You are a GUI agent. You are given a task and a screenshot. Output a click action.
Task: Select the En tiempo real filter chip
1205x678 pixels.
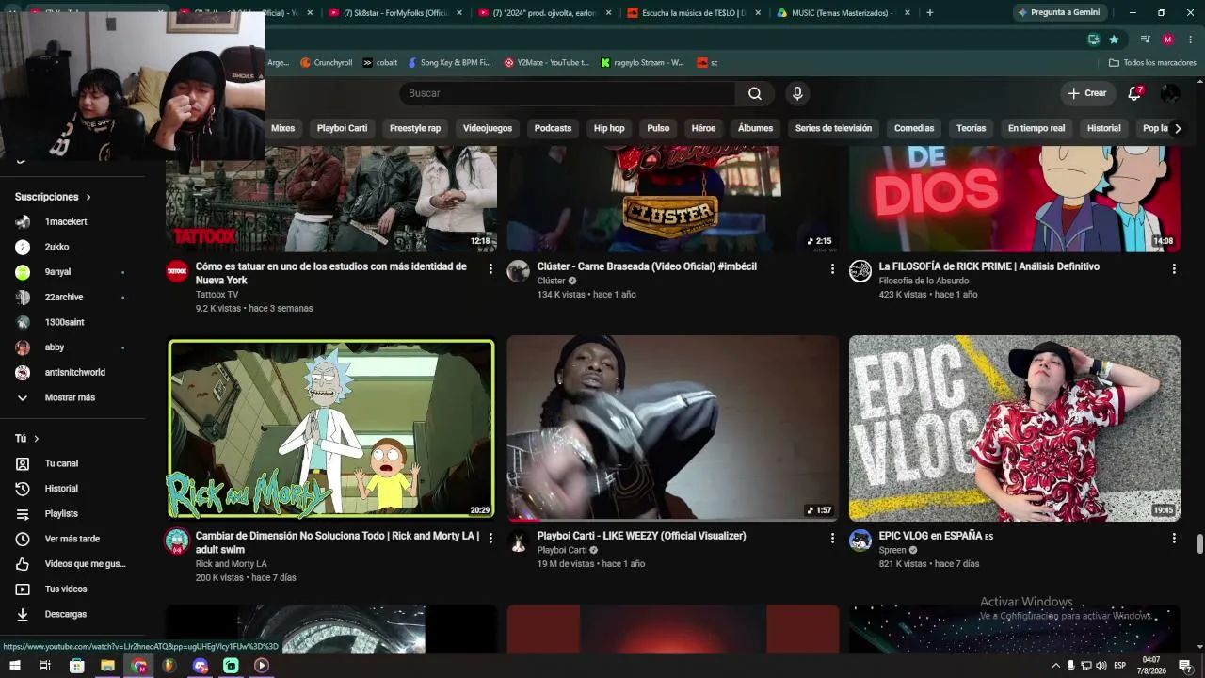(1036, 128)
